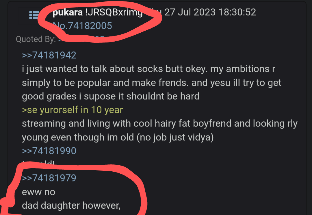Jump to quoted post >>74181990
This screenshot has width=312, height=215.
49,151
